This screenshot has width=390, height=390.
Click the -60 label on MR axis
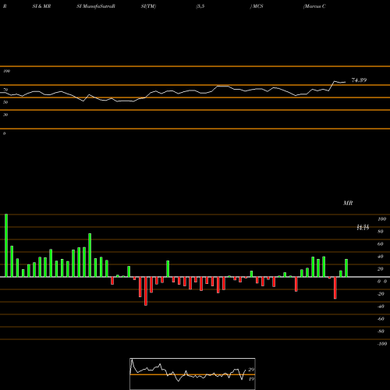coord(381,319)
